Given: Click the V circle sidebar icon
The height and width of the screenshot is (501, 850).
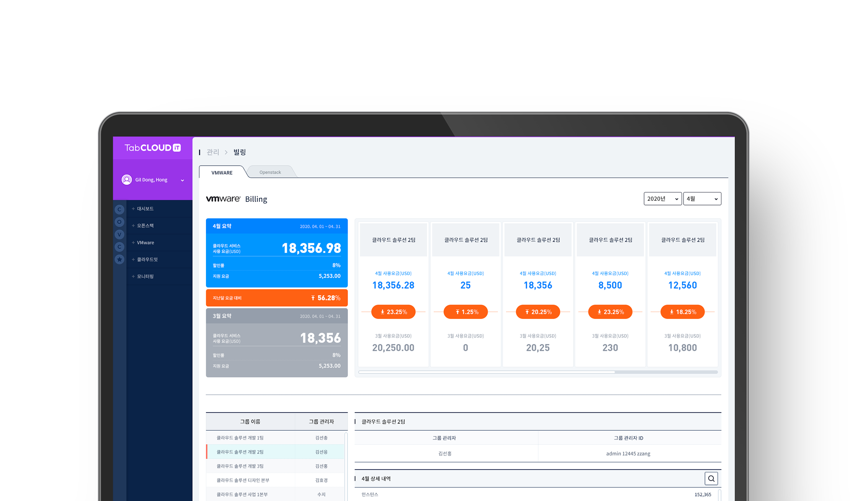Looking at the screenshot, I should (x=119, y=234).
